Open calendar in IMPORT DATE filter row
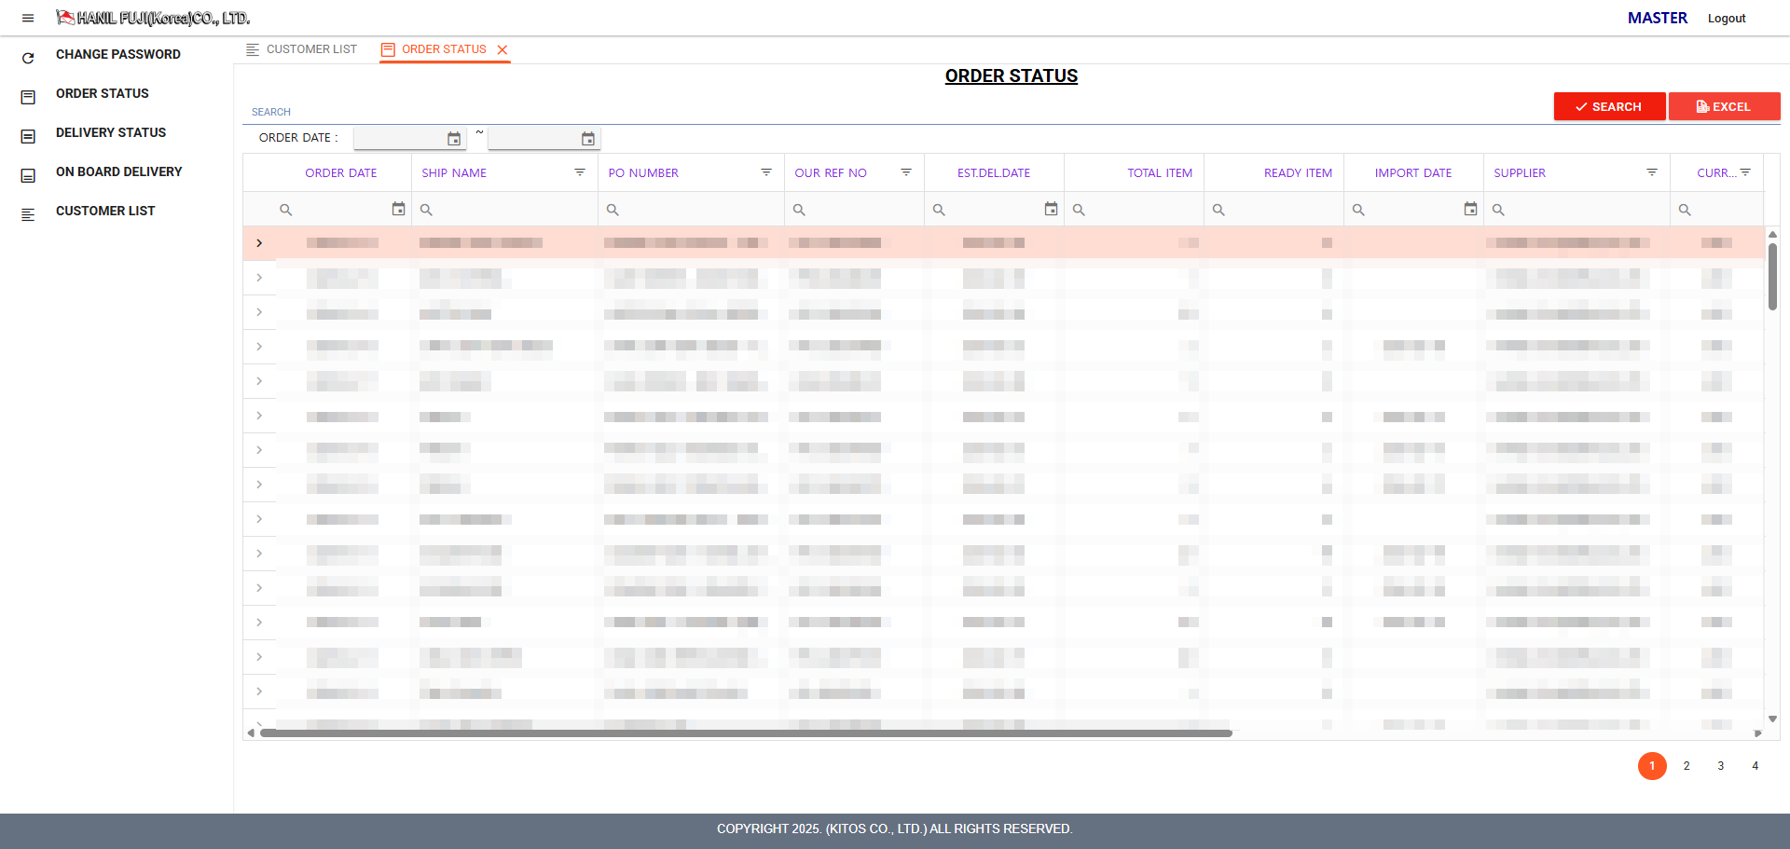 [1470, 210]
